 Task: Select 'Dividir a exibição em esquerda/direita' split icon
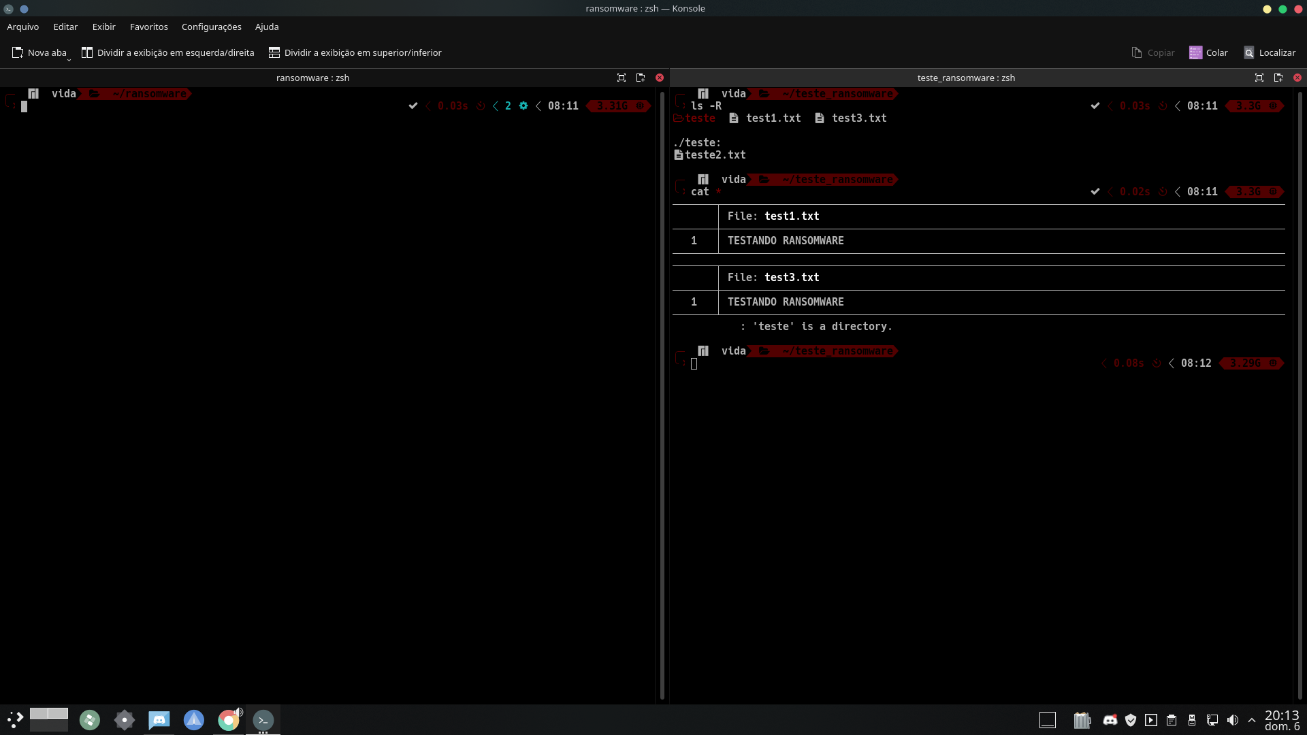point(87,52)
